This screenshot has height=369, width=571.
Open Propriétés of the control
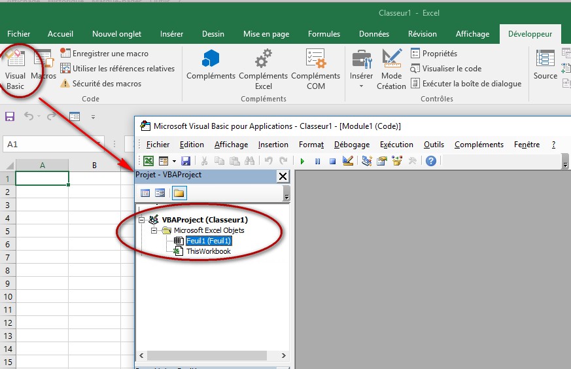click(434, 54)
